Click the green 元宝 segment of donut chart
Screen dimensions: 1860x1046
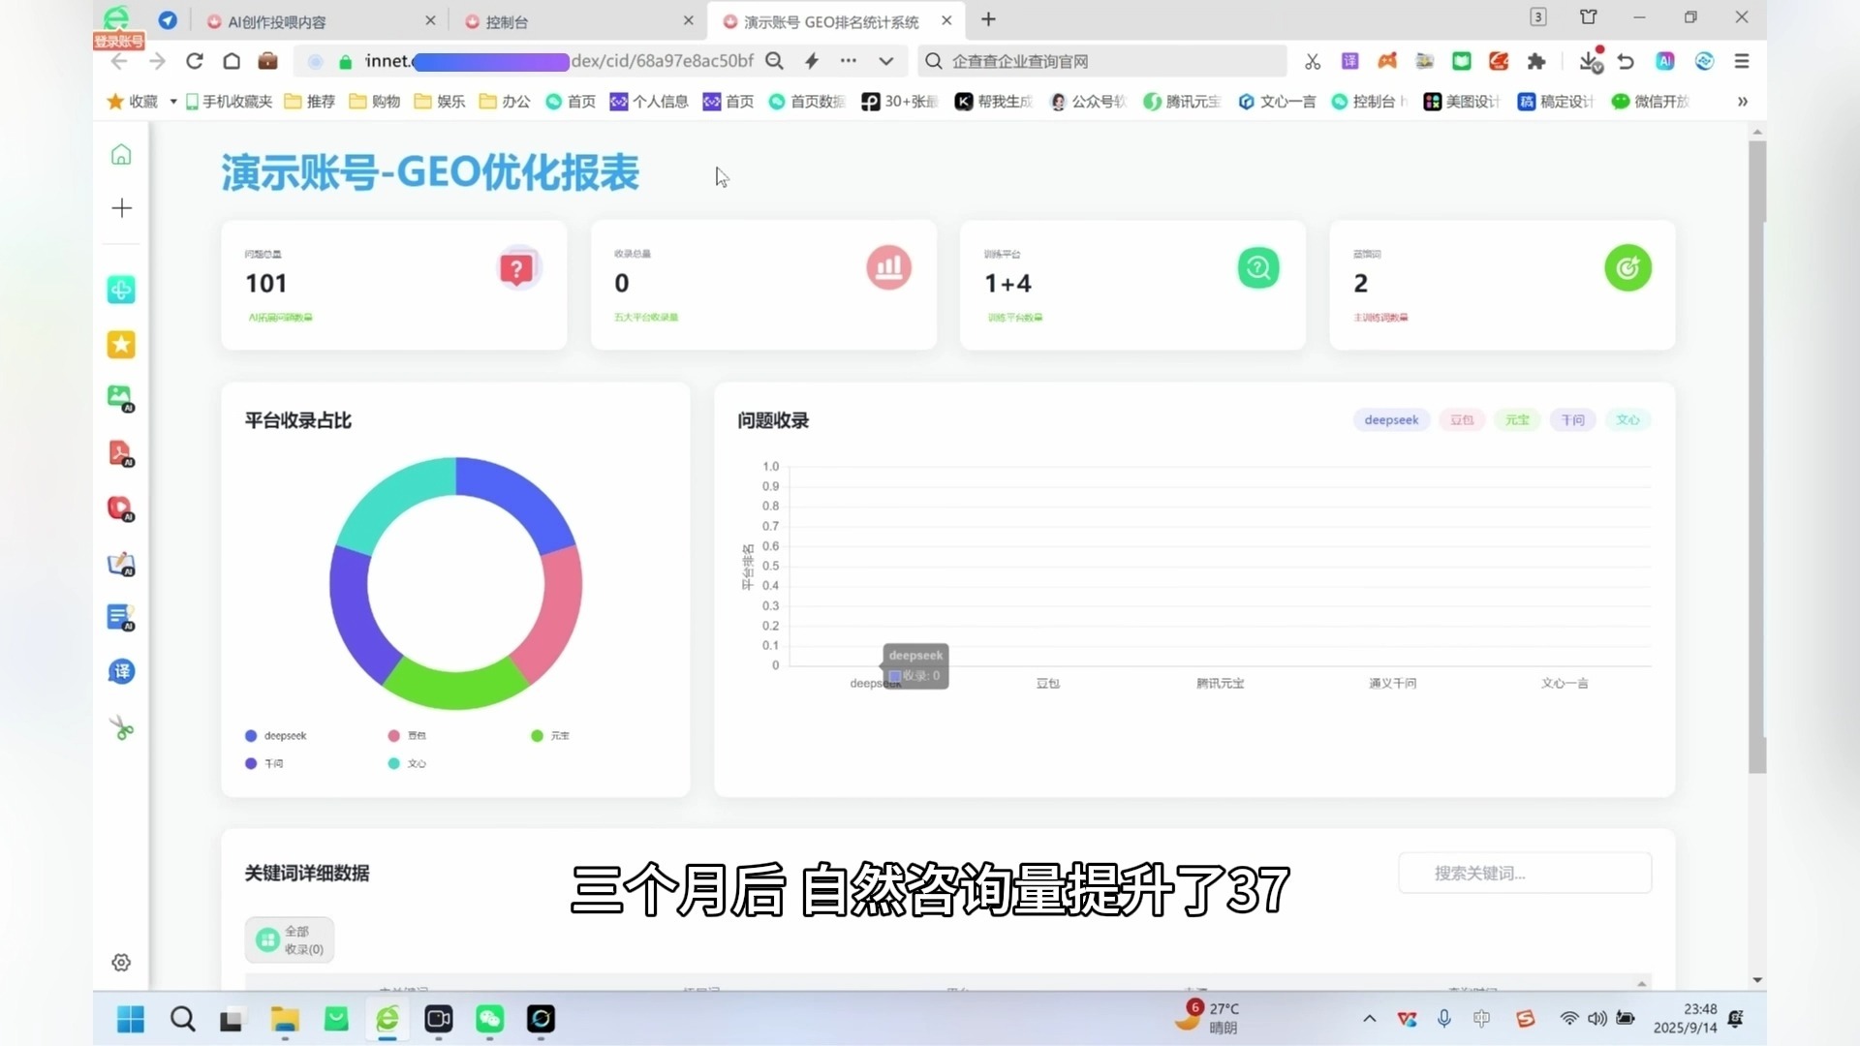pos(455,686)
